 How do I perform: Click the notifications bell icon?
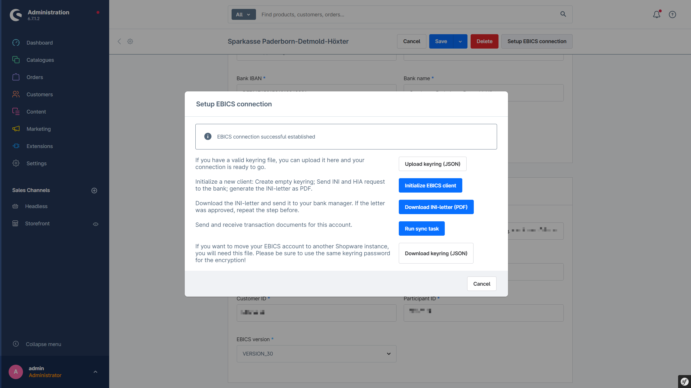coord(657,14)
